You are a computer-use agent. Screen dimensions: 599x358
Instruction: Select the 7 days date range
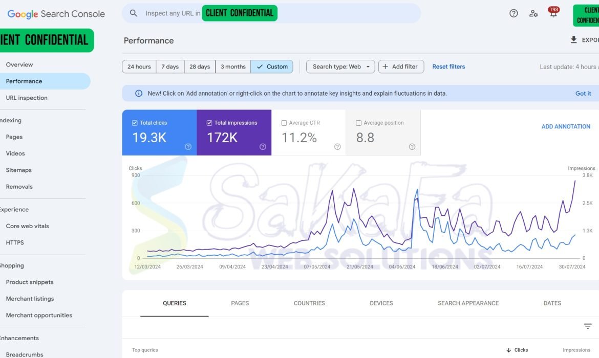click(170, 66)
